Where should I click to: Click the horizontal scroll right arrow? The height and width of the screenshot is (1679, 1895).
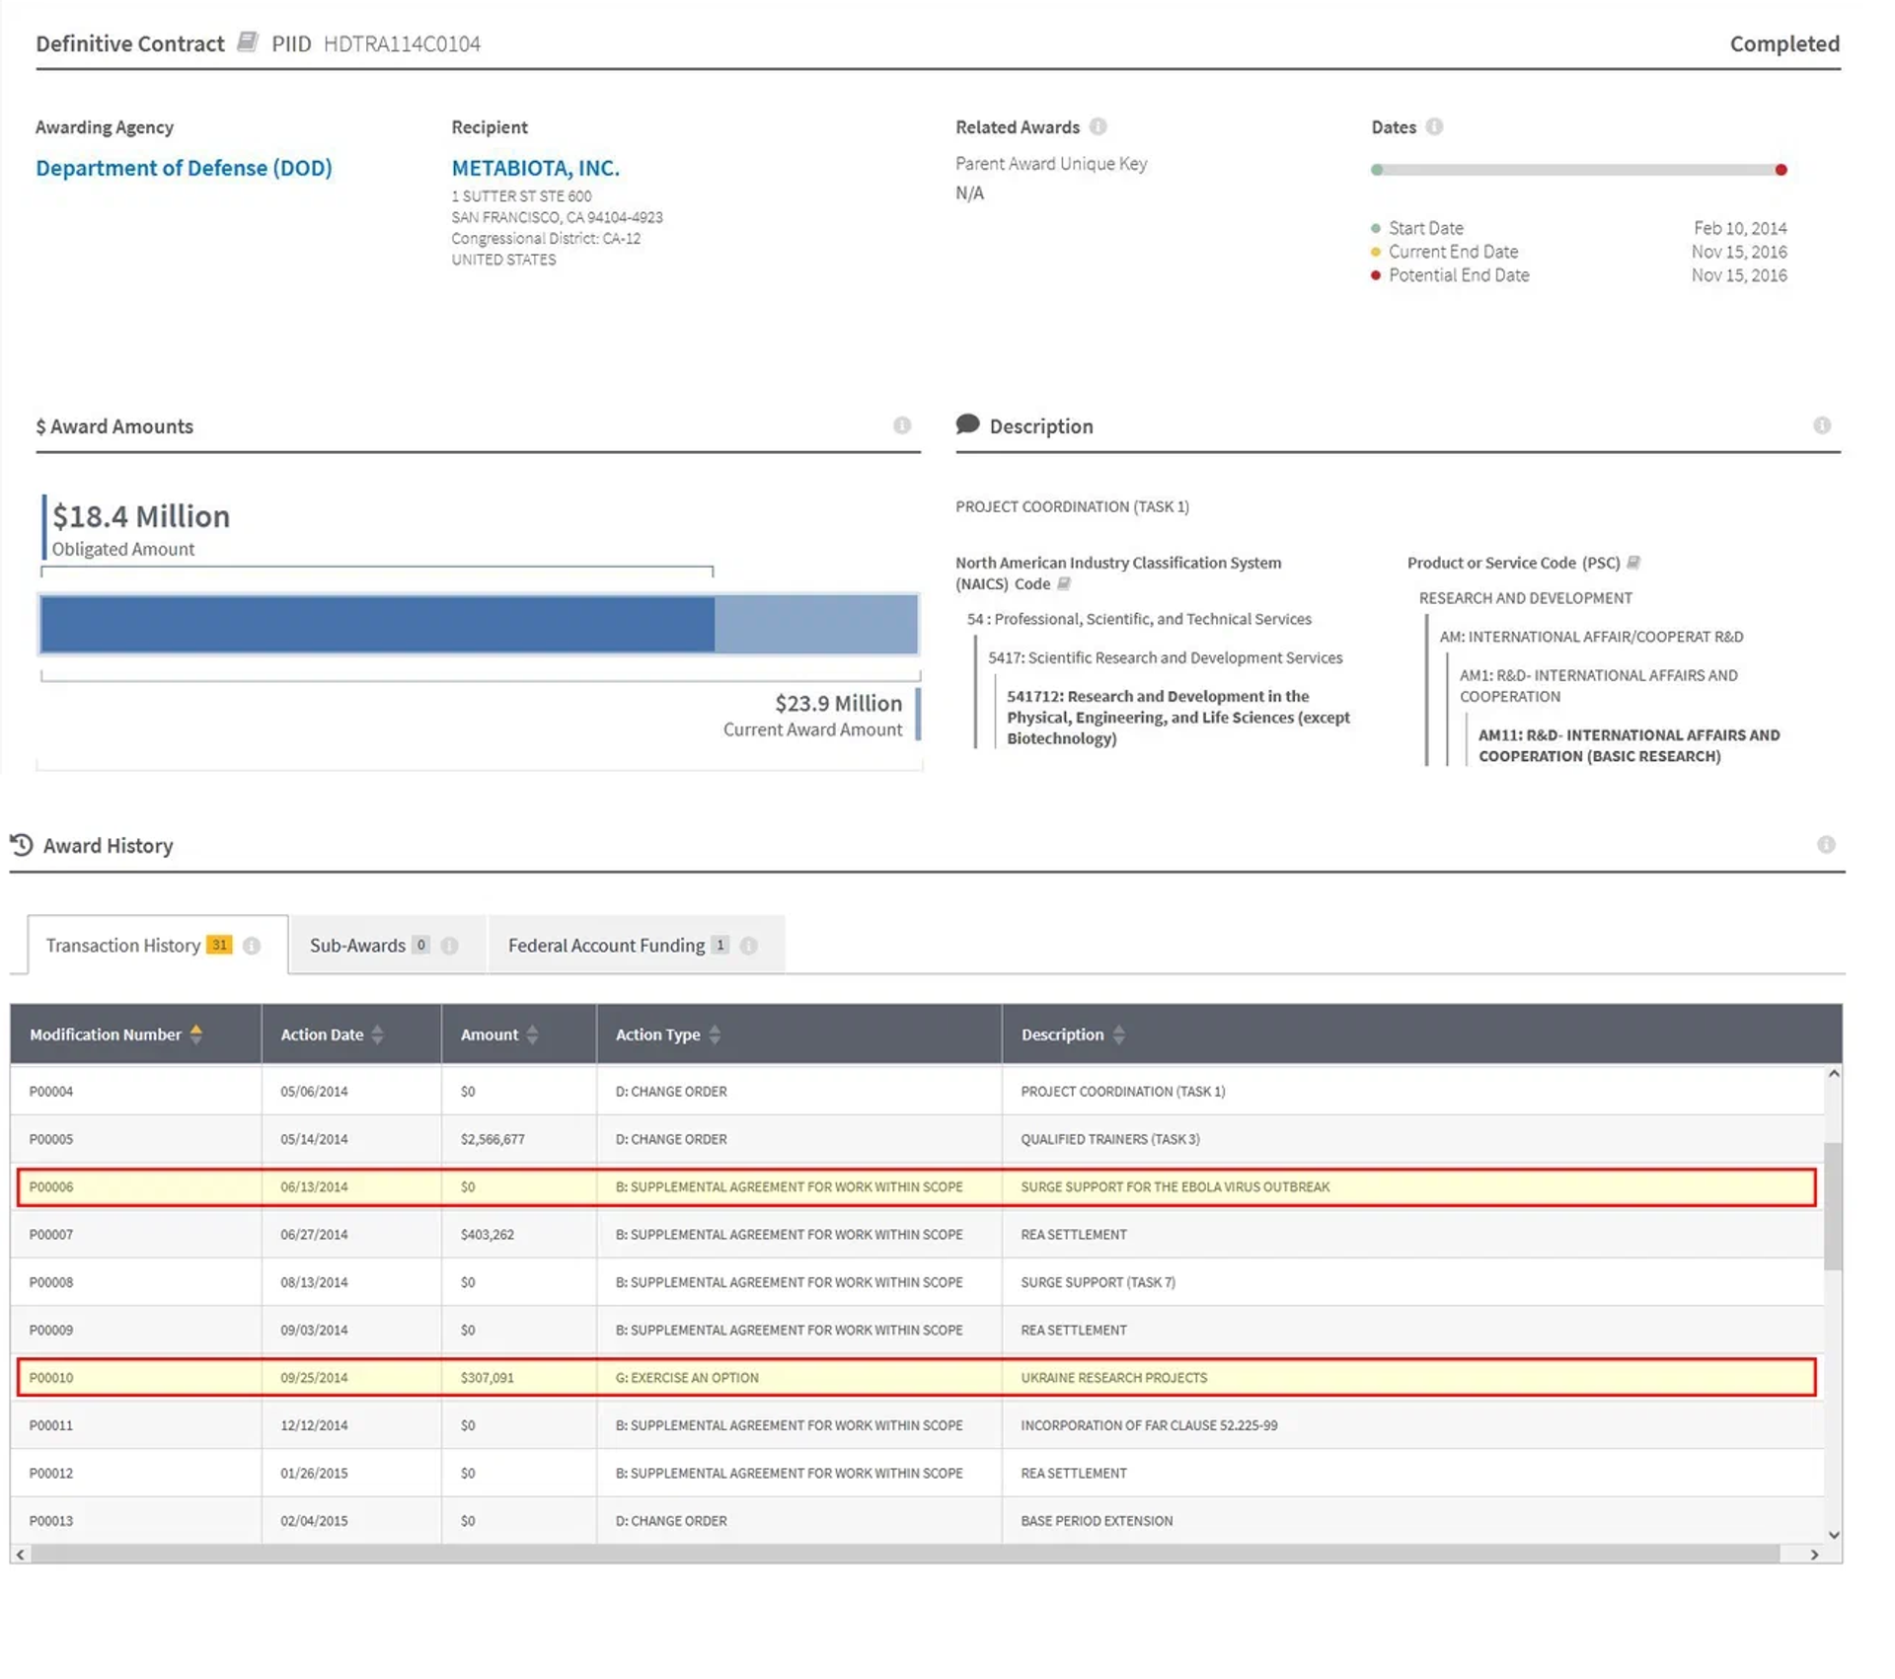point(1814,1555)
